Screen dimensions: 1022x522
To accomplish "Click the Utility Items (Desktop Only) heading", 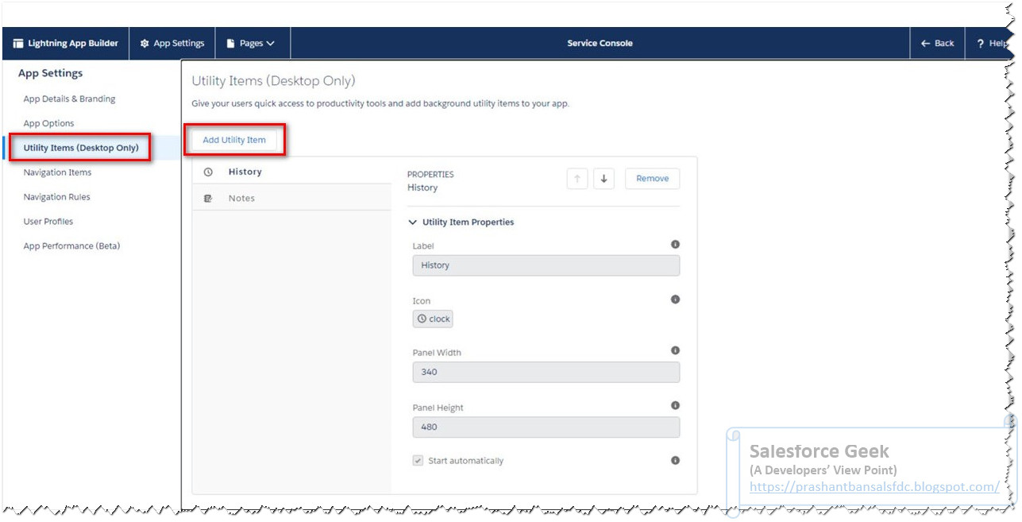I will (273, 81).
